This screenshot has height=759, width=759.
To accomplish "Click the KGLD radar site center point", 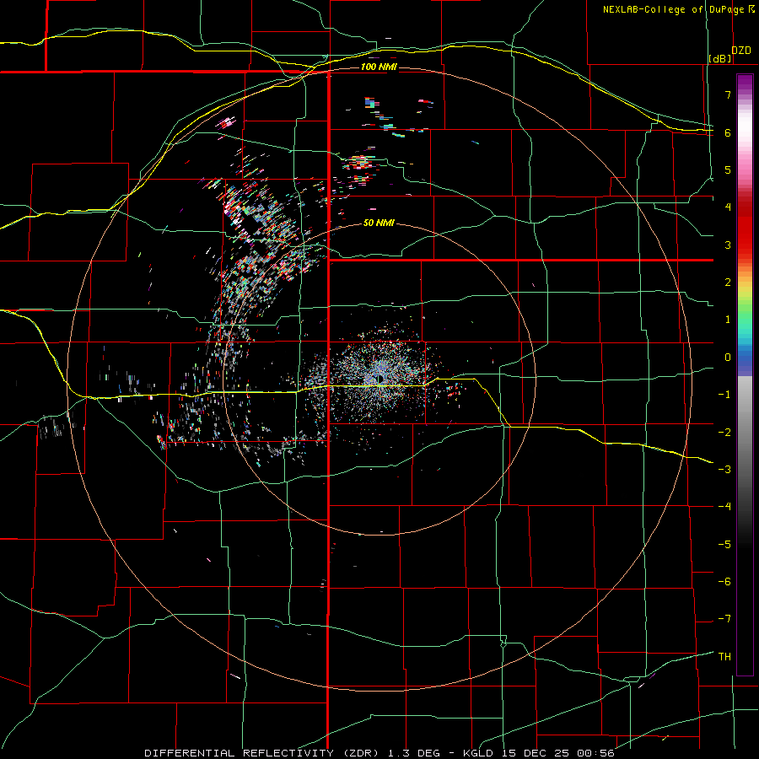I will (x=379, y=378).
